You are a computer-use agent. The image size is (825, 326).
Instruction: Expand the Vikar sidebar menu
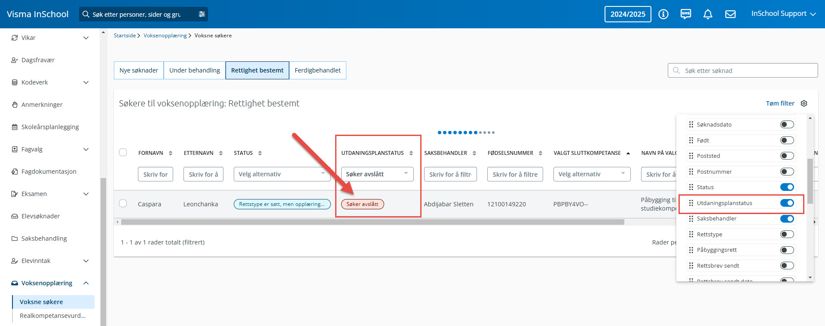[86, 38]
